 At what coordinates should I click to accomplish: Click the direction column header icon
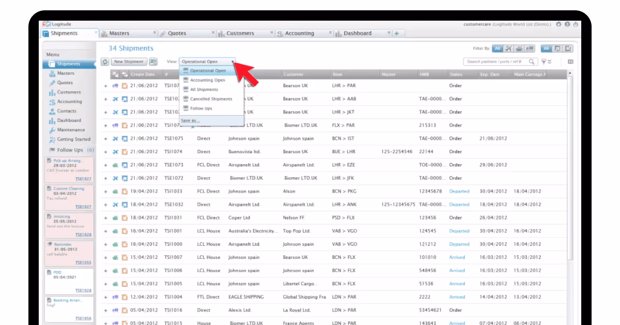pyautogui.click(x=125, y=74)
